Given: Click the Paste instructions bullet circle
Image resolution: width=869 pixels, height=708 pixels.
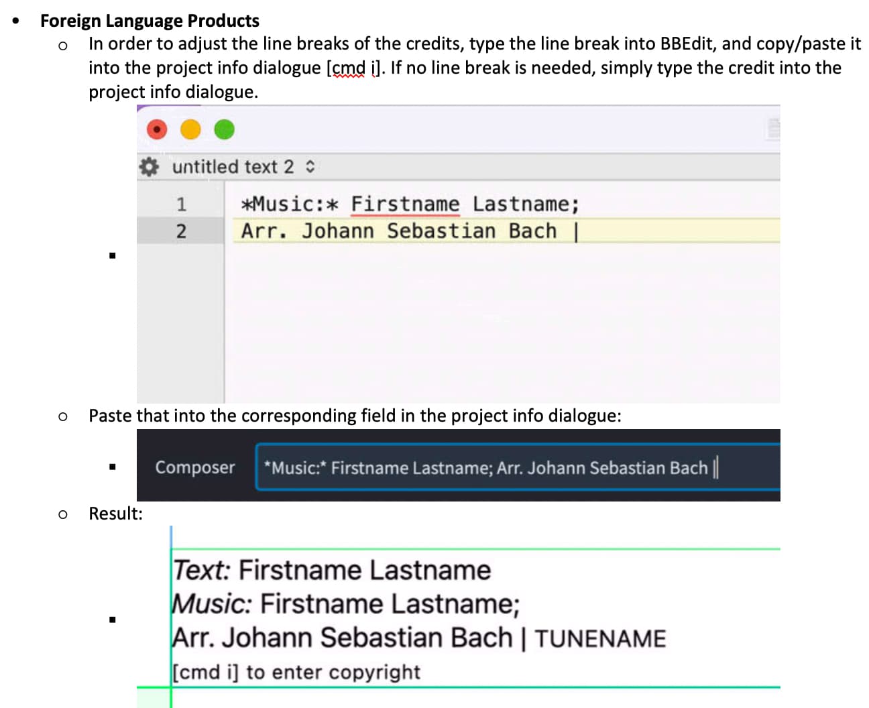Looking at the screenshot, I should coord(63,416).
